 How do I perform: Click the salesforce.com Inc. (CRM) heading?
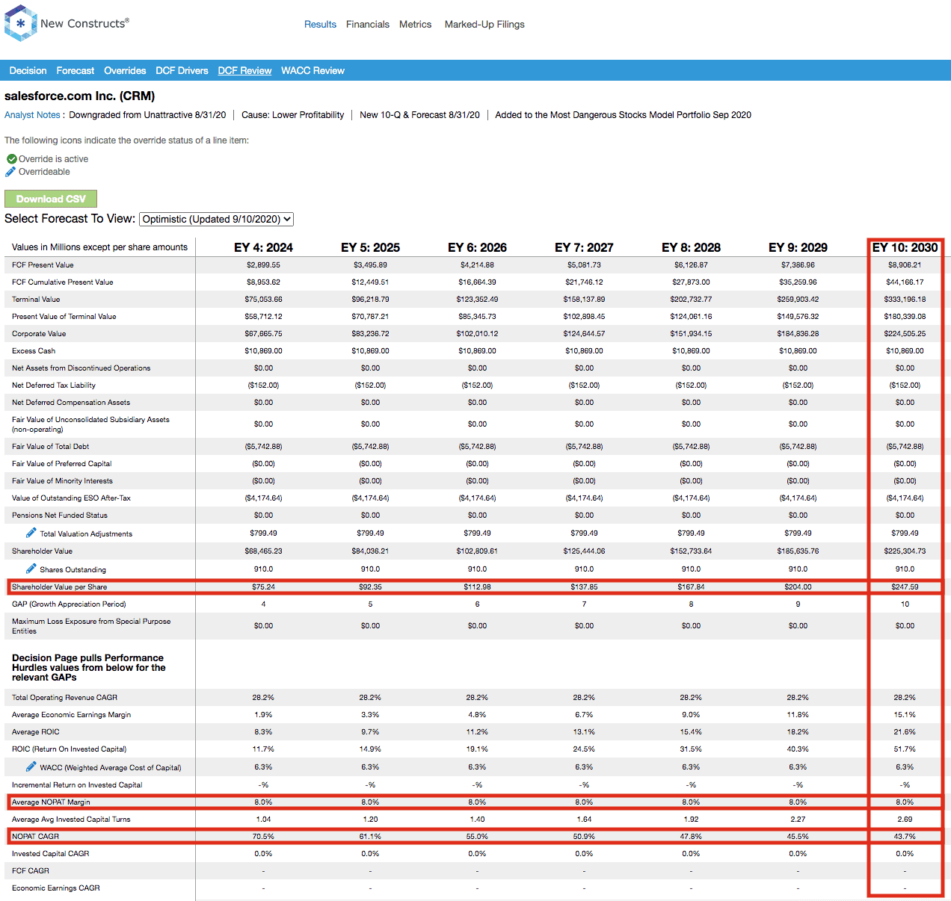pyautogui.click(x=80, y=96)
